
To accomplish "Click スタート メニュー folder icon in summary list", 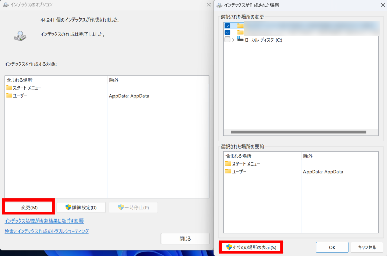I will (228, 163).
